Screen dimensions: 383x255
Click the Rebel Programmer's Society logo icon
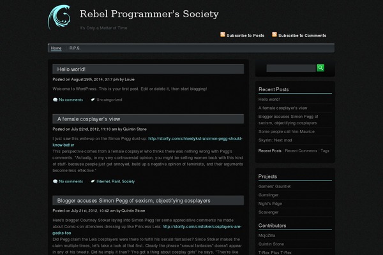point(59,17)
